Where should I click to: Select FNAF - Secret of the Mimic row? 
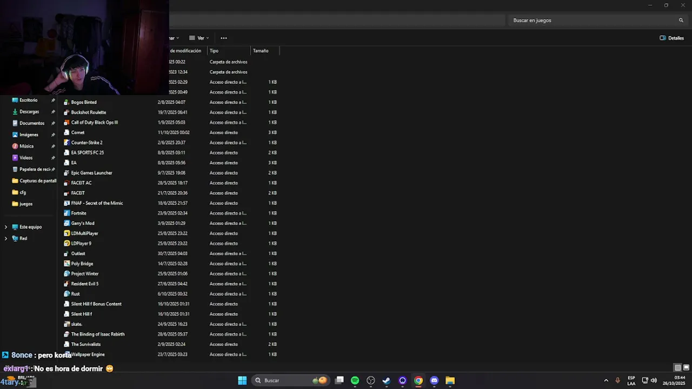coord(170,203)
